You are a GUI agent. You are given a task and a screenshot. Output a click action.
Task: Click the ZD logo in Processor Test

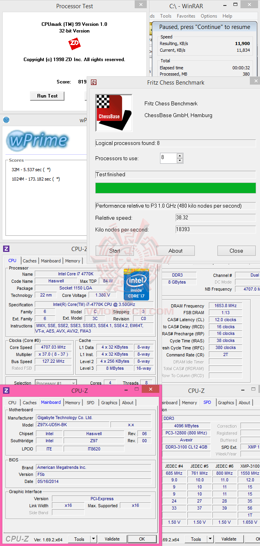tap(75, 44)
